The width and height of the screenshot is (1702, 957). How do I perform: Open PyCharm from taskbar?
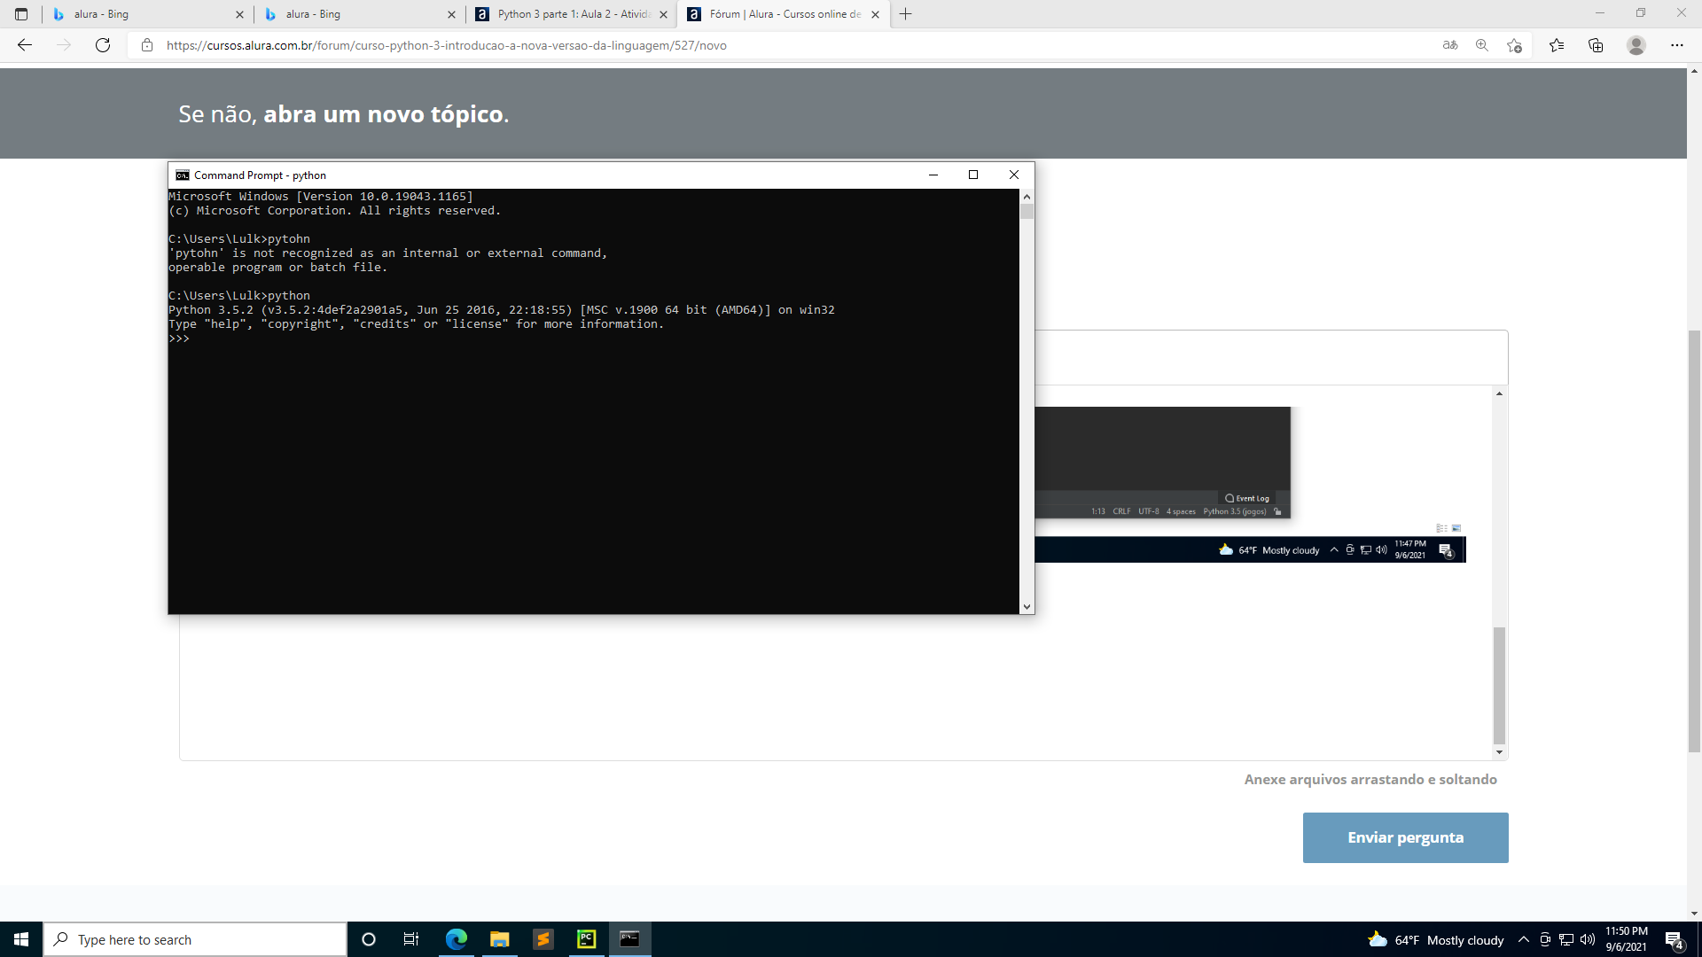pyautogui.click(x=586, y=939)
